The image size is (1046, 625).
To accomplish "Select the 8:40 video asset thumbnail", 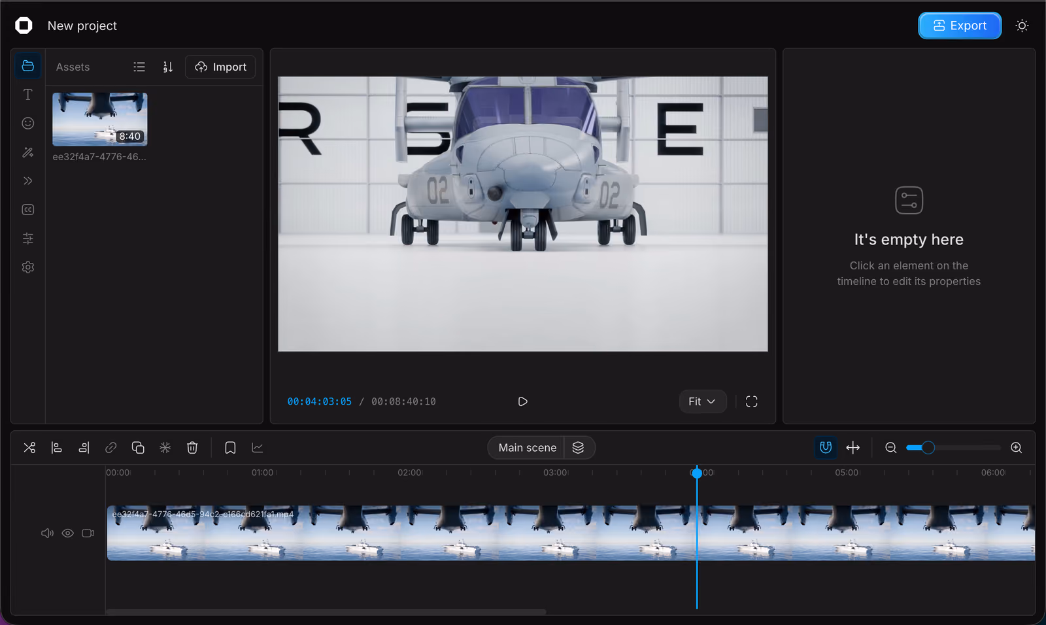I will coord(100,119).
